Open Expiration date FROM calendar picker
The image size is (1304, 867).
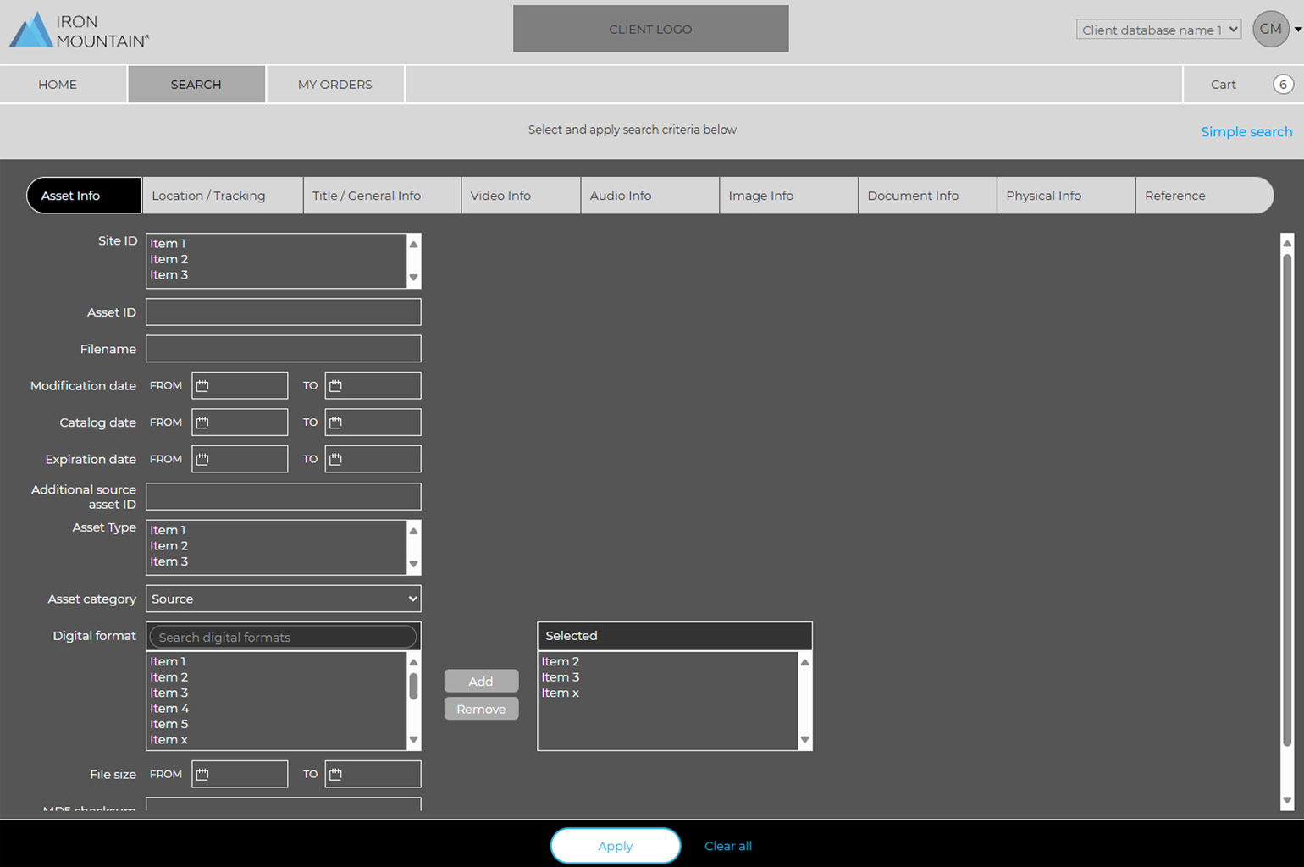[x=202, y=459]
